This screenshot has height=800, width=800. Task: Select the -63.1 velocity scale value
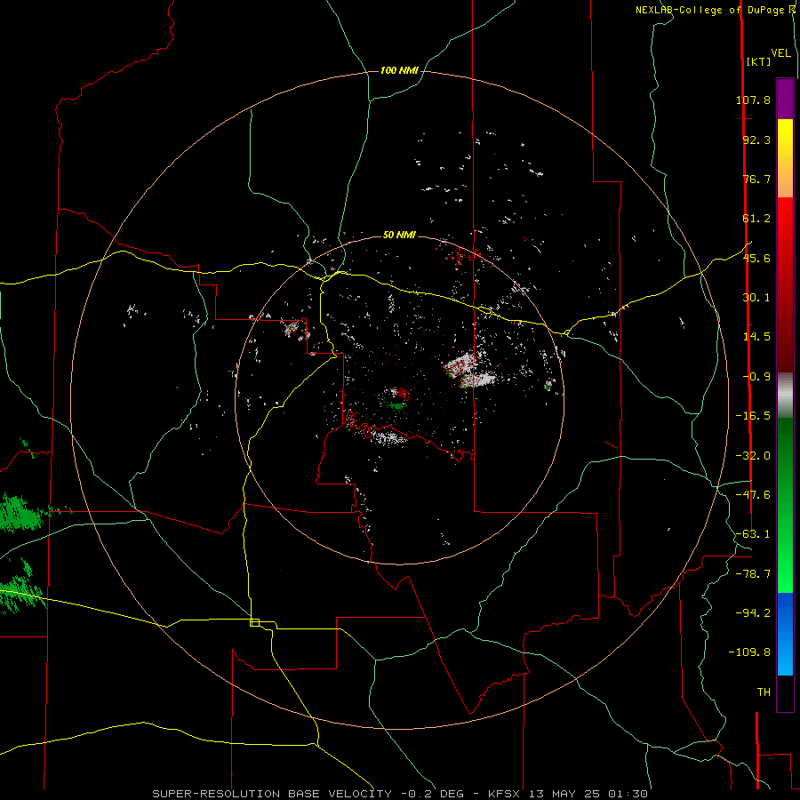pos(753,534)
